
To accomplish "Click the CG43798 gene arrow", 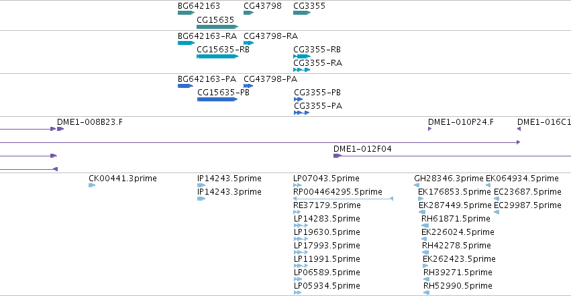I will (x=249, y=13).
